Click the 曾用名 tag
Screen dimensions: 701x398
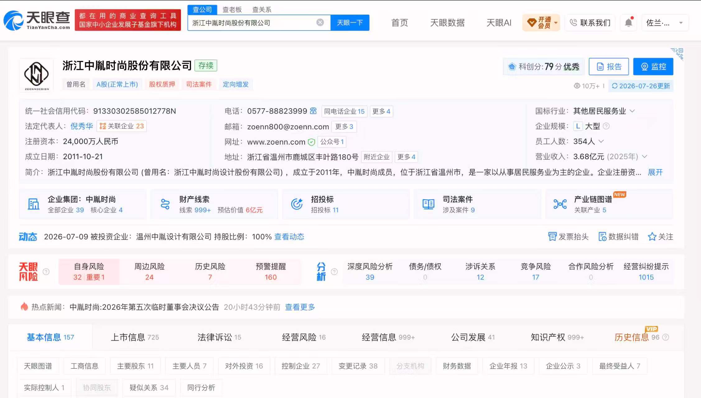pyautogui.click(x=76, y=84)
